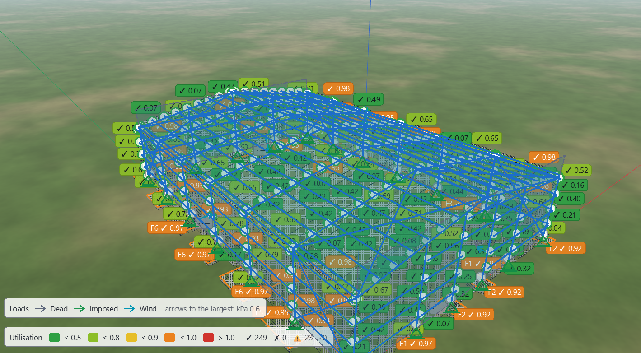Click the failed cross count 0
Image resolution: width=641 pixels, height=353 pixels.
click(281, 338)
